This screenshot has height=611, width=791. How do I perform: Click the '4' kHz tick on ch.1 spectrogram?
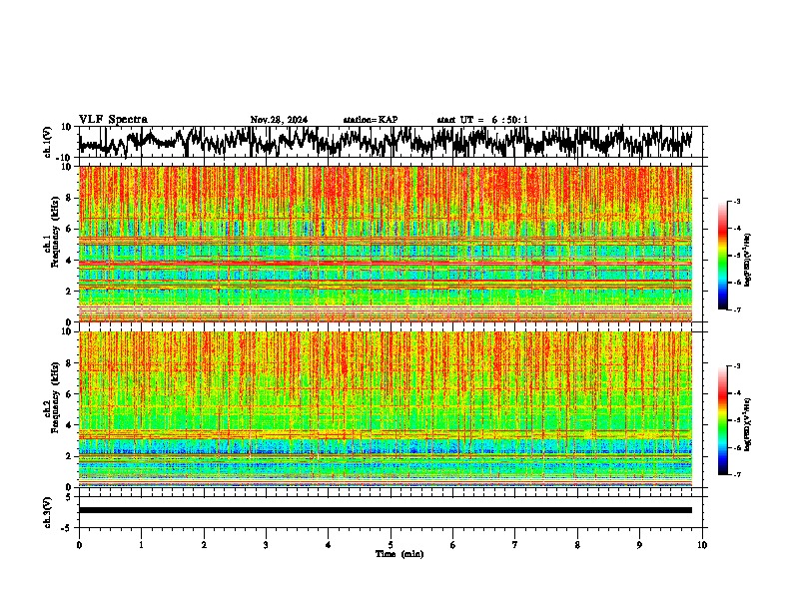pyautogui.click(x=70, y=261)
